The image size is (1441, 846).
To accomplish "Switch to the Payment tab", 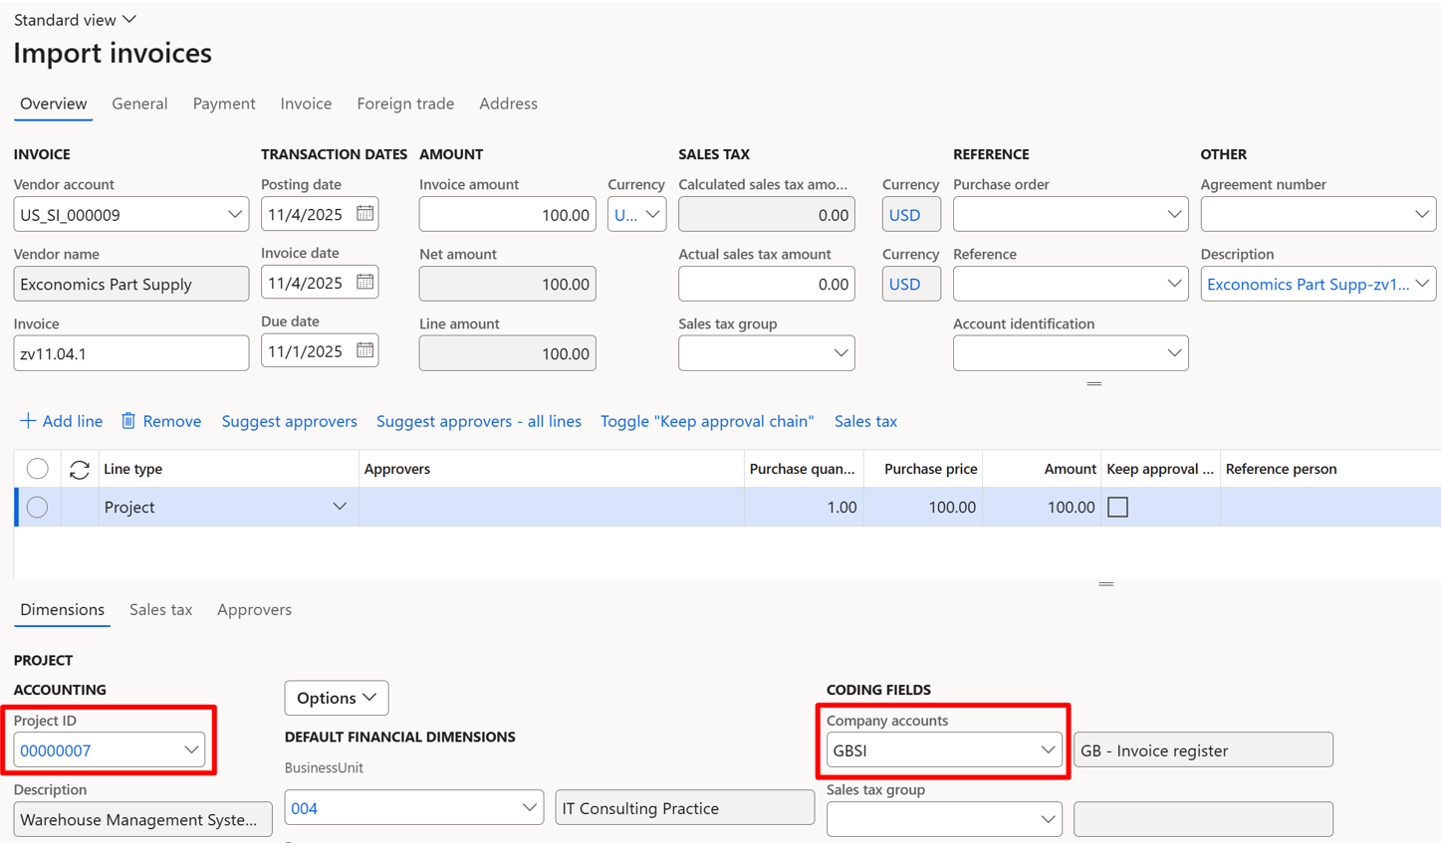I will point(224,104).
